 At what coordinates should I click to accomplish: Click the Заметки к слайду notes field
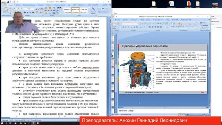click(163, 111)
